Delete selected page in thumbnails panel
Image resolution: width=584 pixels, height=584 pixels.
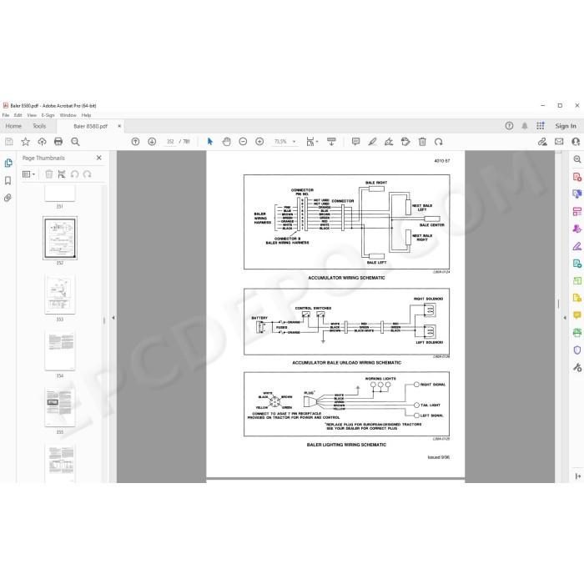click(x=48, y=174)
